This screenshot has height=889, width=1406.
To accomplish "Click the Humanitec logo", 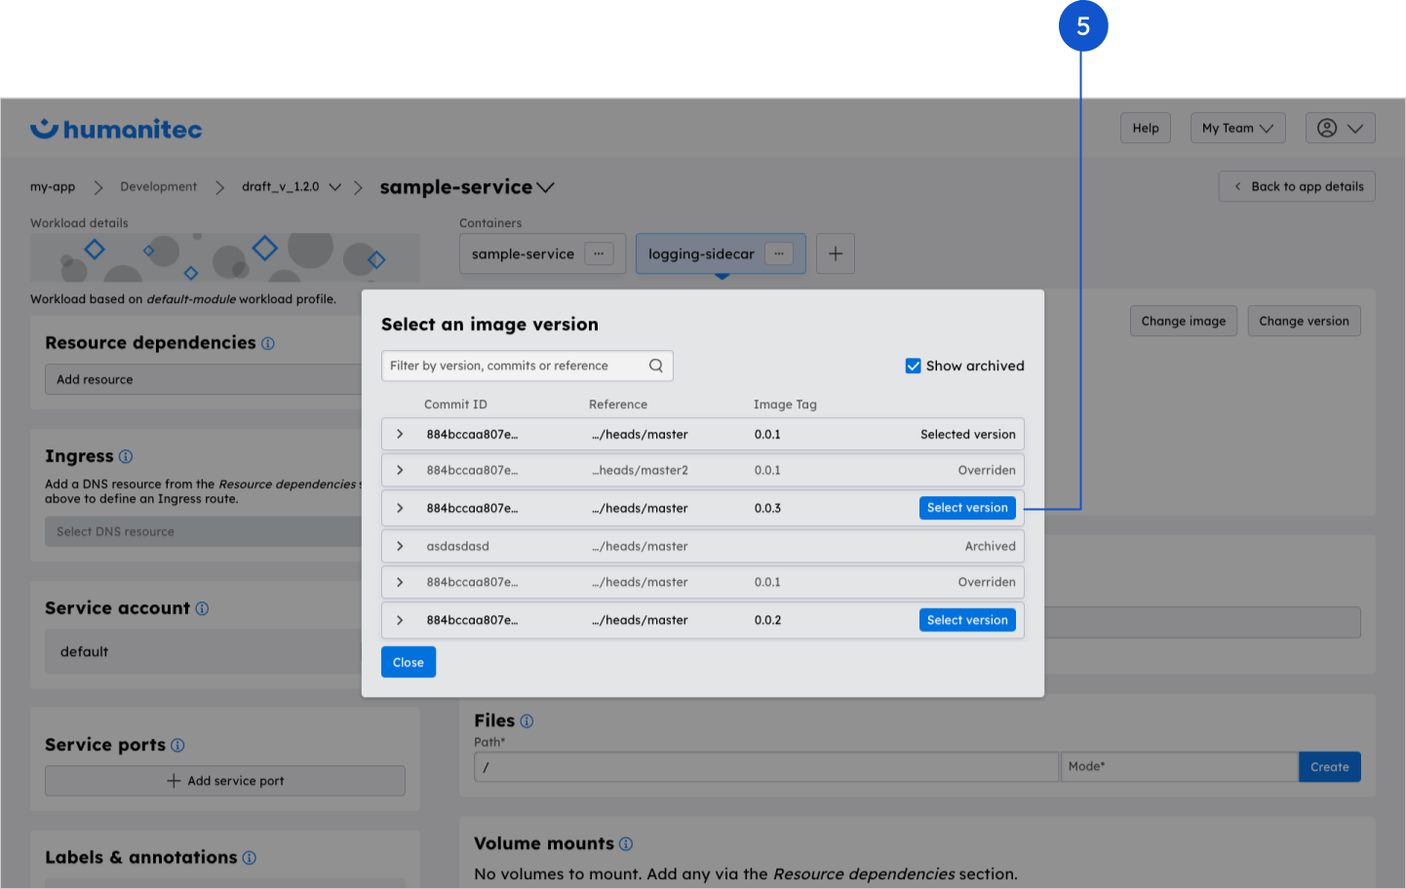I will (116, 129).
